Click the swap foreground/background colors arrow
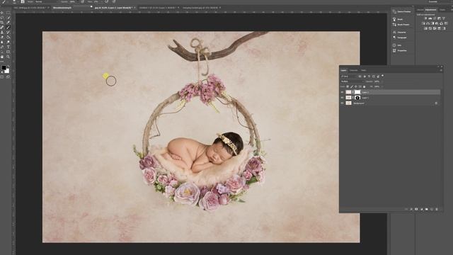Screen dimensions: 453x255 [x=8, y=66]
